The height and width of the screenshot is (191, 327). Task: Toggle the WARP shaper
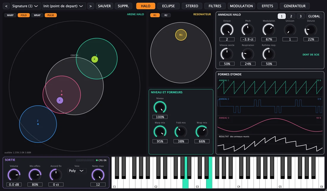pyautogui.click(x=10, y=15)
